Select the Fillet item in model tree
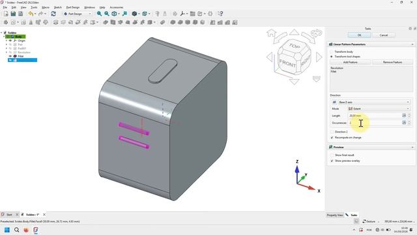 click(x=21, y=56)
